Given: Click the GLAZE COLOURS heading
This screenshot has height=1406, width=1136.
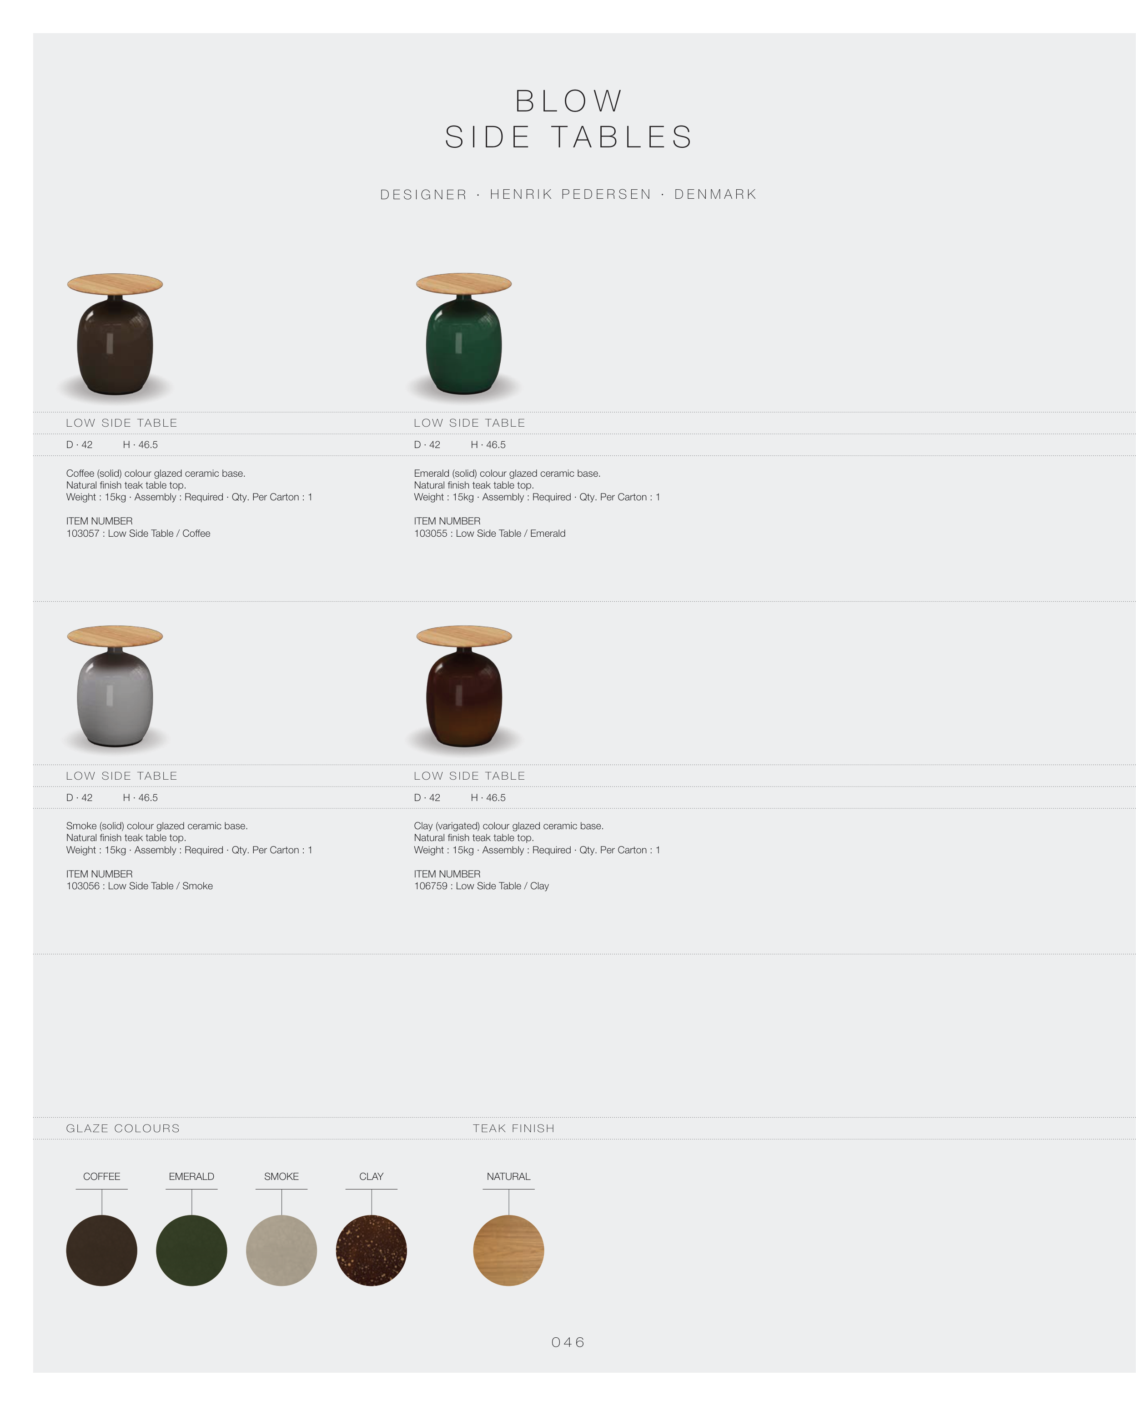Looking at the screenshot, I should point(123,1129).
